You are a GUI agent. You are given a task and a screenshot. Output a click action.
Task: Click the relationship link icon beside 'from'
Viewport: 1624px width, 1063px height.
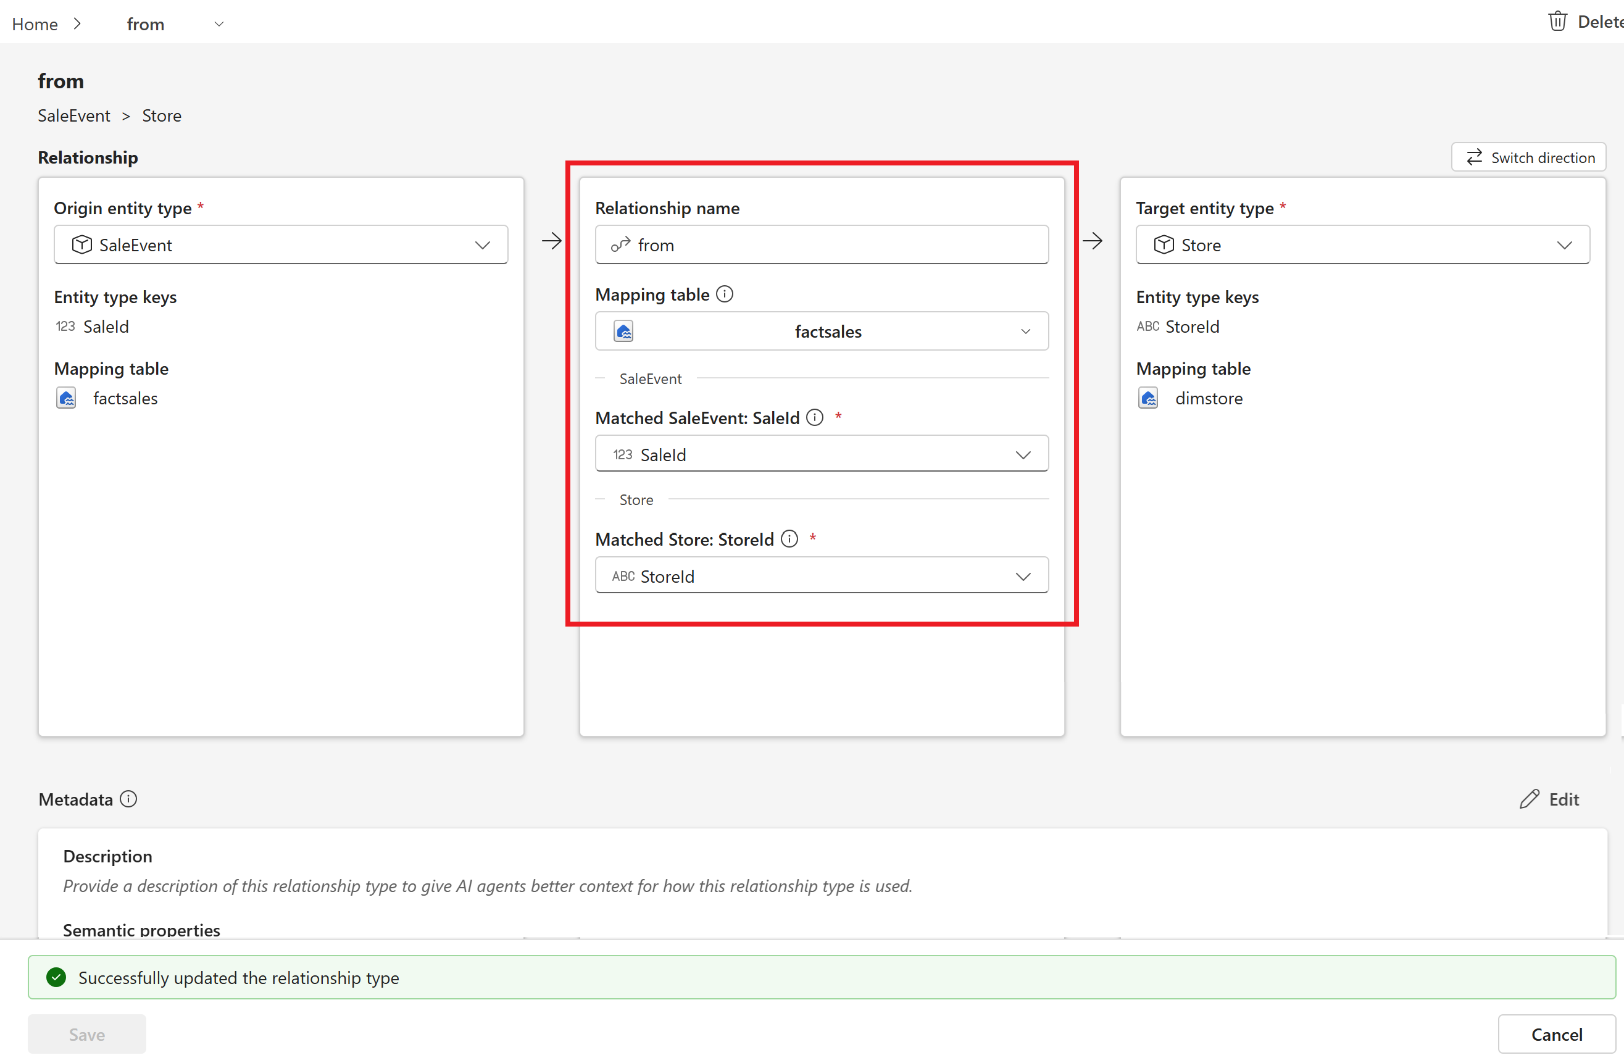pos(620,245)
